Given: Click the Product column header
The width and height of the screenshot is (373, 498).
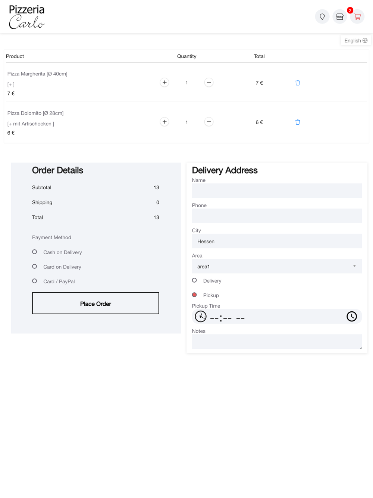Looking at the screenshot, I should click(15, 56).
